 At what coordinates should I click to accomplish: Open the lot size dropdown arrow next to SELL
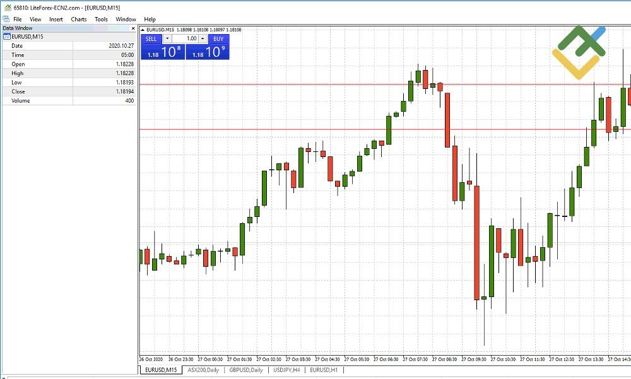pyautogui.click(x=167, y=39)
